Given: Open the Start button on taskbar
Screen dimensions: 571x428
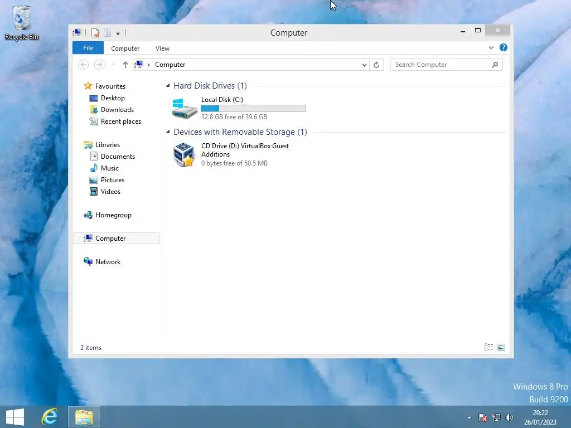Looking at the screenshot, I should [15, 417].
